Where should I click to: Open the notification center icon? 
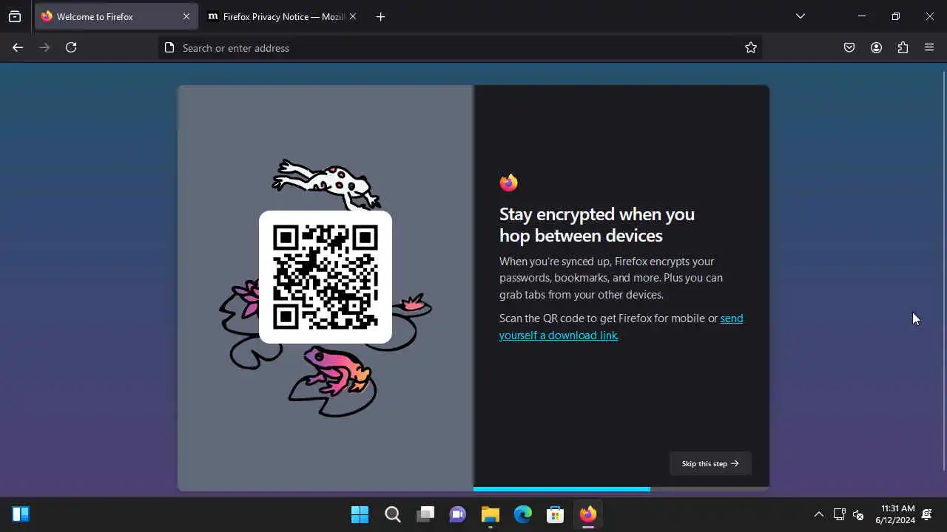pos(927,514)
